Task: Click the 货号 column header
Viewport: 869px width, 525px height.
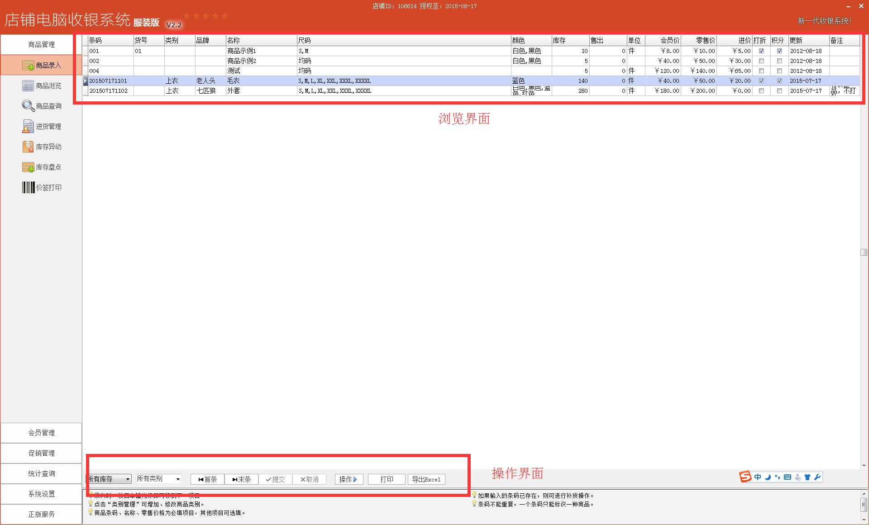Action: coord(149,40)
